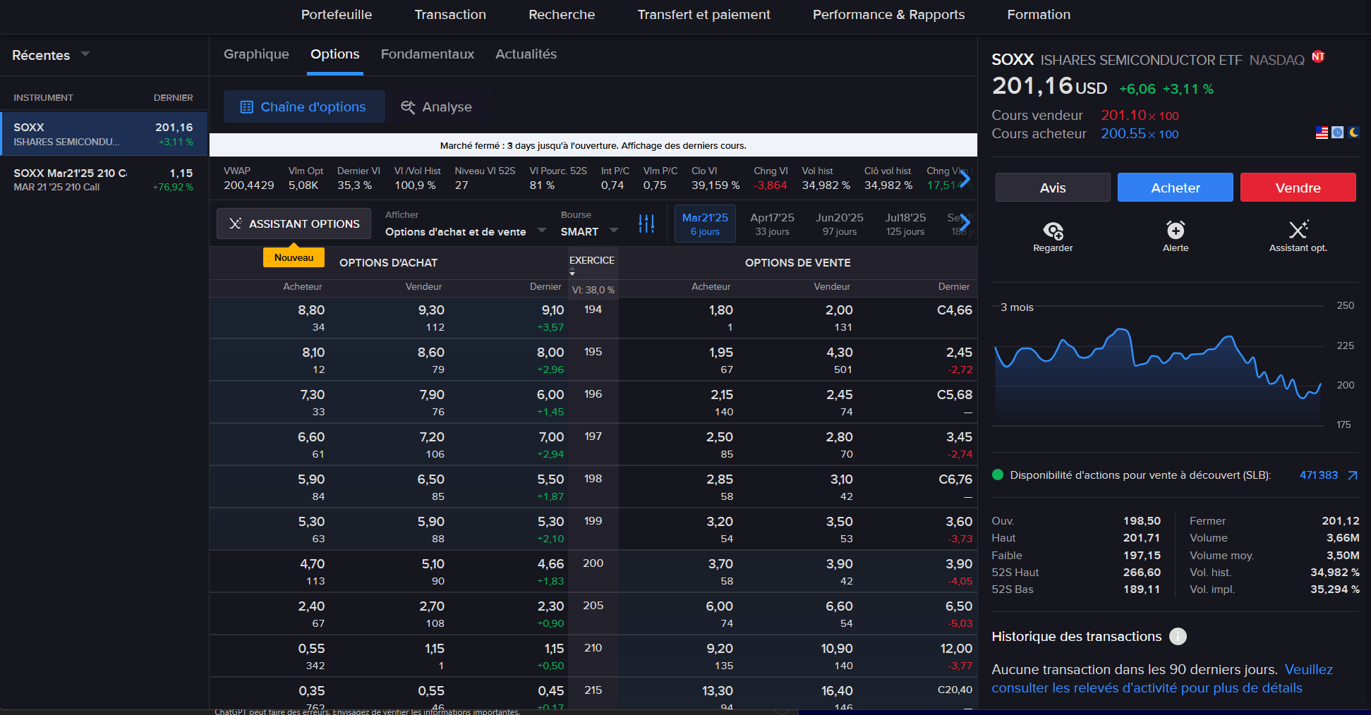Click the info icon beside Historique des transactions
The width and height of the screenshot is (1371, 715).
[x=1178, y=637]
